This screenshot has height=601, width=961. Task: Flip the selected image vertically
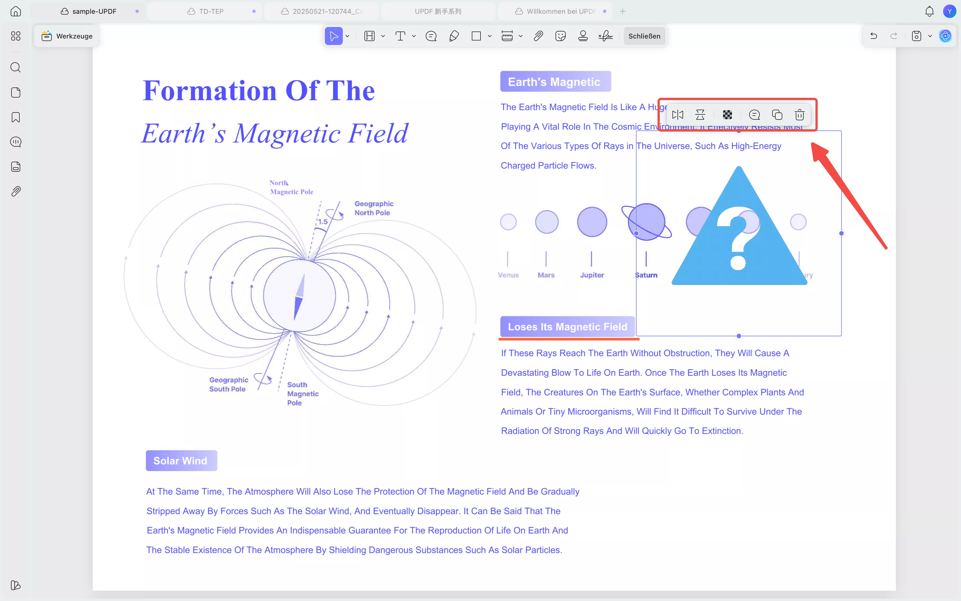[700, 115]
